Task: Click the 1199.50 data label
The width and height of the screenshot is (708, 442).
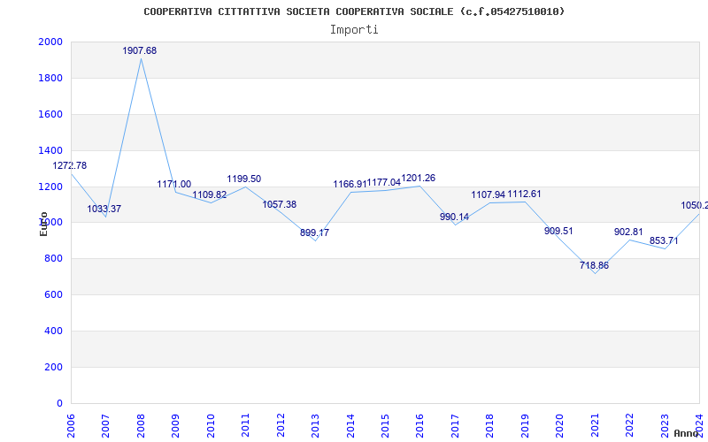Action: 244,179
